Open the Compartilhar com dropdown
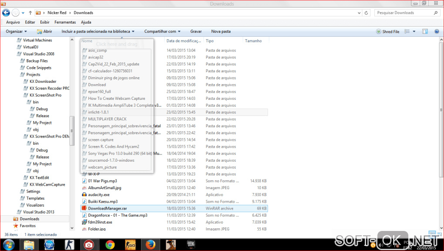 click(x=162, y=31)
